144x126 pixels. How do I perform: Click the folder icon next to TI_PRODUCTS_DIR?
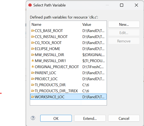point(33,85)
